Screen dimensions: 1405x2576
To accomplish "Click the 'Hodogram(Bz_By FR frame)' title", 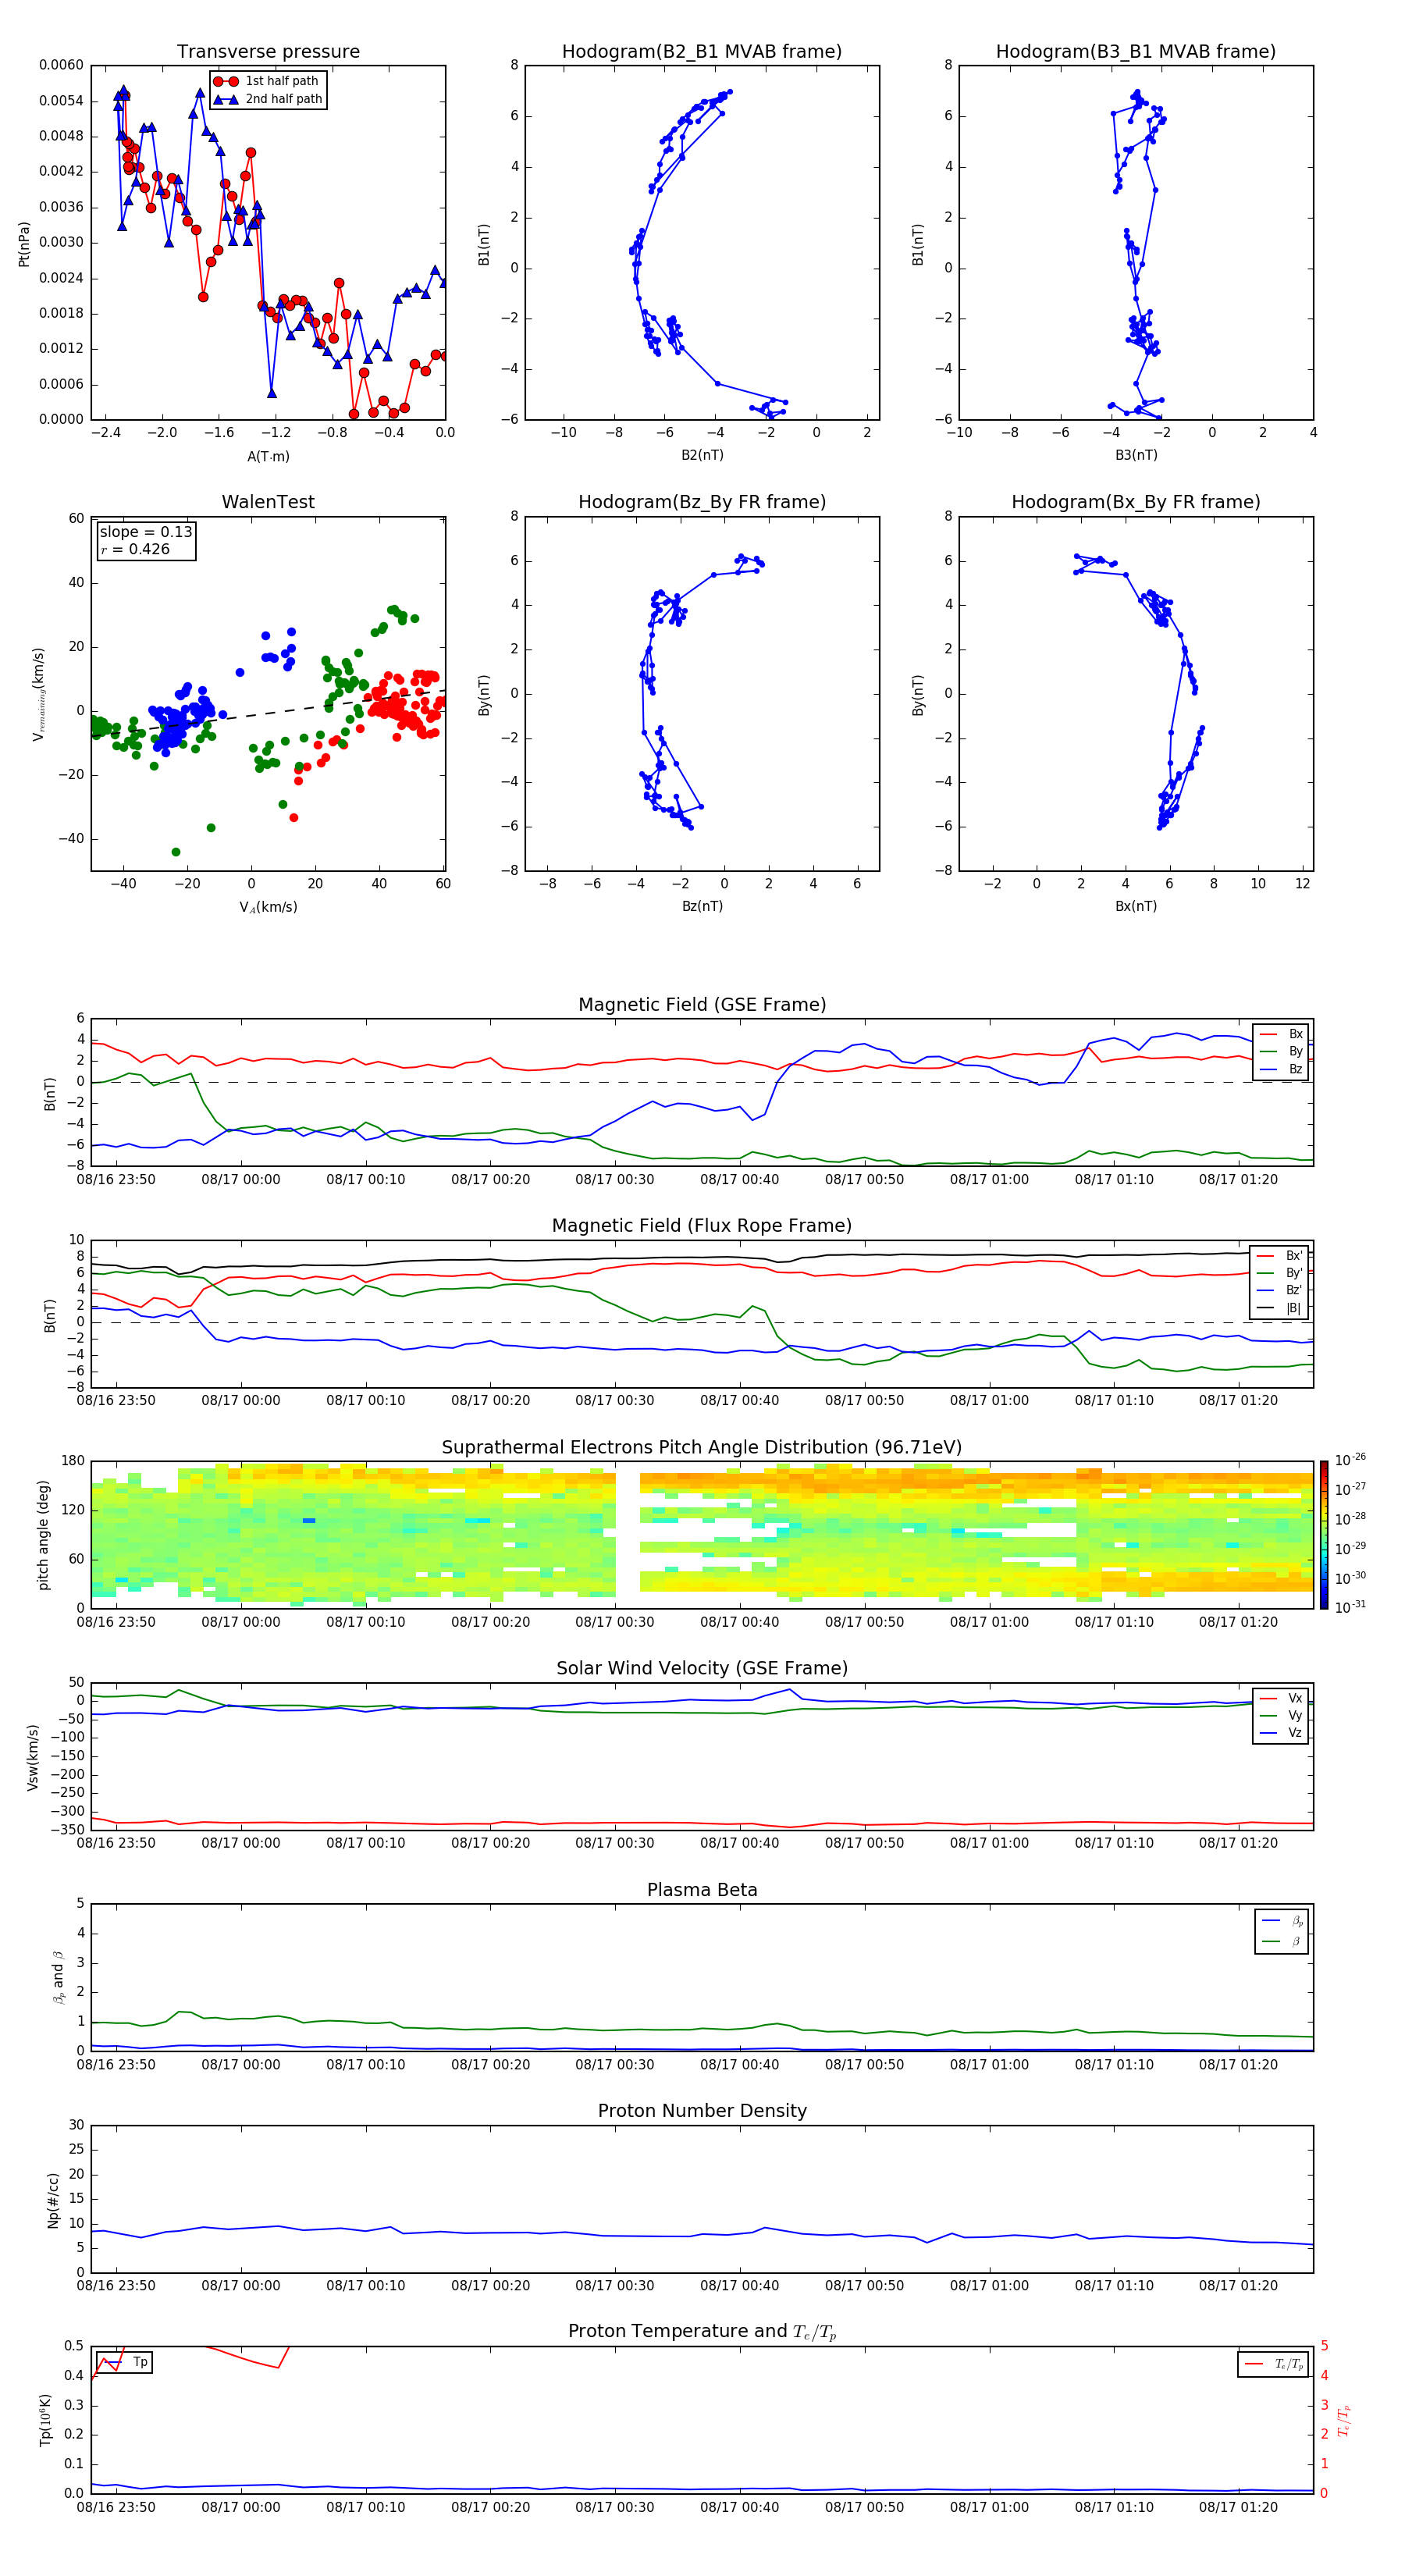I will click(702, 502).
